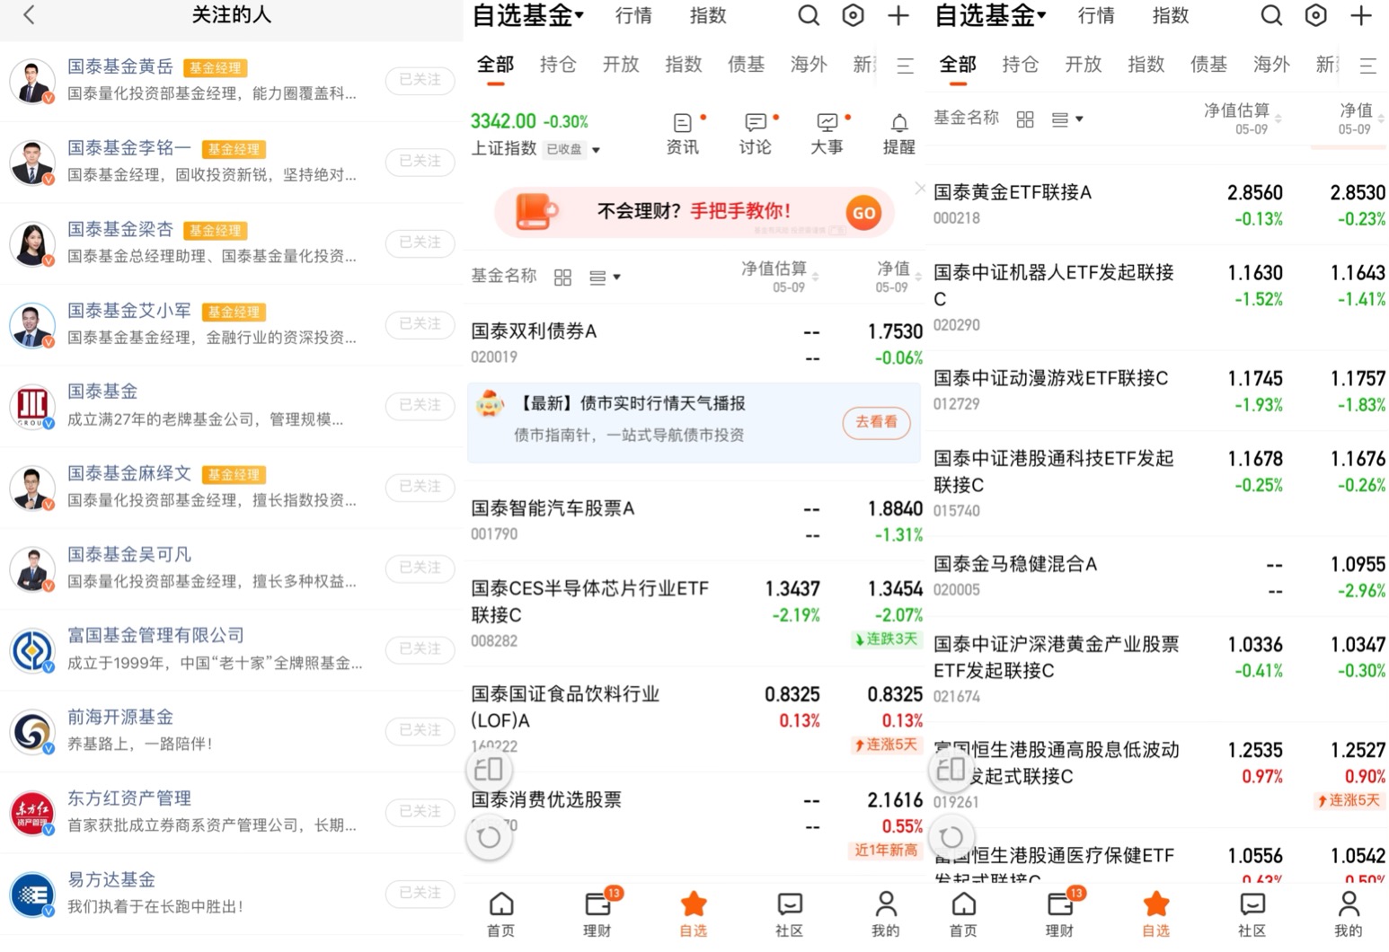Switch to 指数 top tab in middle screen
Image resolution: width=1389 pixels, height=952 pixels.
pos(708,15)
